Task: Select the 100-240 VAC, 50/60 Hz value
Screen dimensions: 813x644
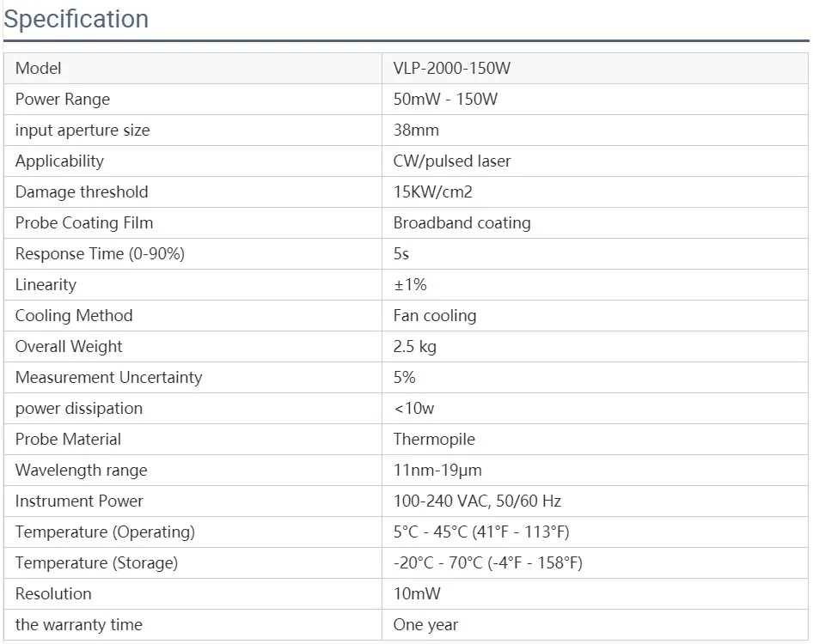Action: pos(477,501)
